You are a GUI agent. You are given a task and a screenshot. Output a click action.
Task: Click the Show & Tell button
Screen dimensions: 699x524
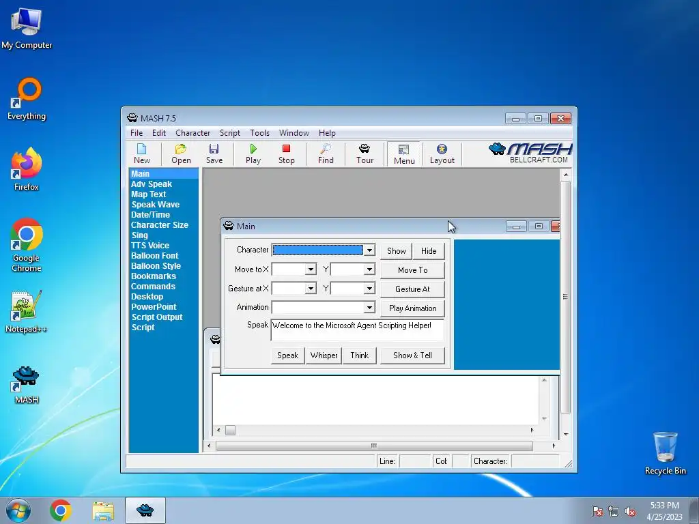[412, 355]
